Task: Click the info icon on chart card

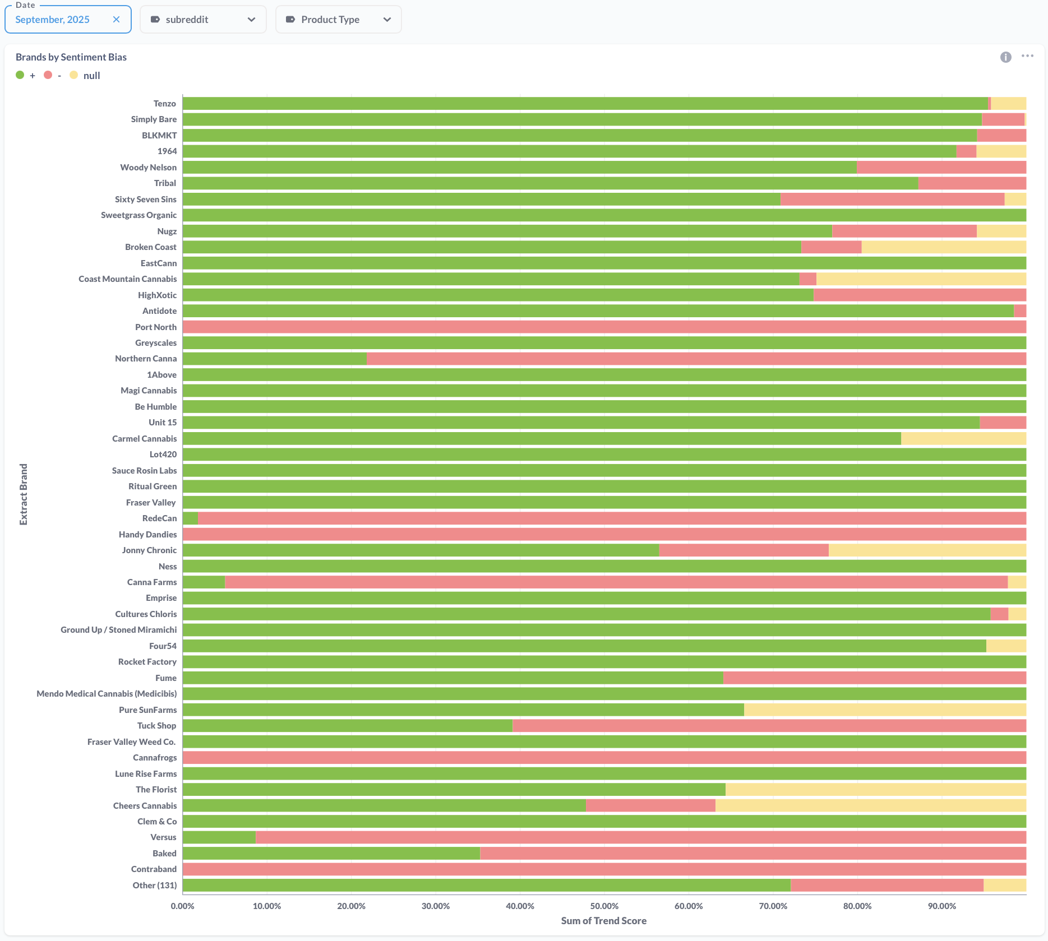Action: coord(1005,57)
